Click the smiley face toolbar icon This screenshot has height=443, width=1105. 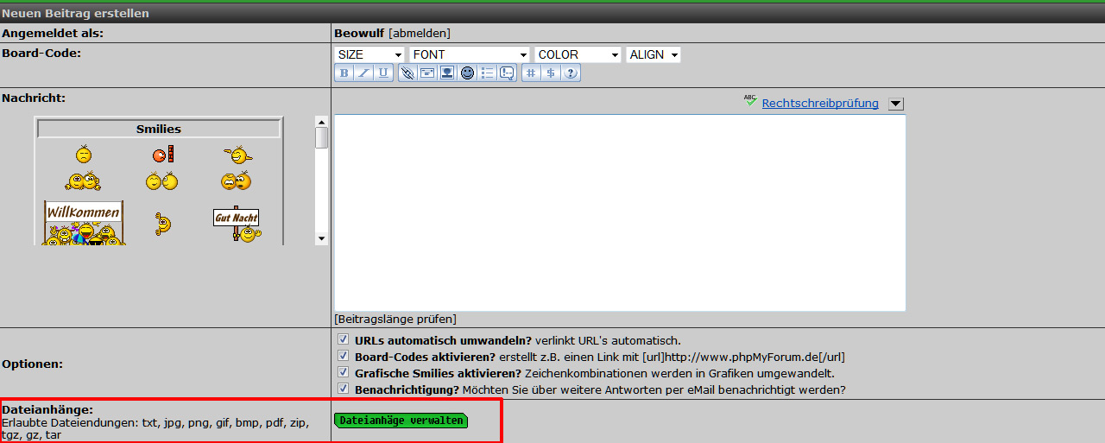pos(467,73)
